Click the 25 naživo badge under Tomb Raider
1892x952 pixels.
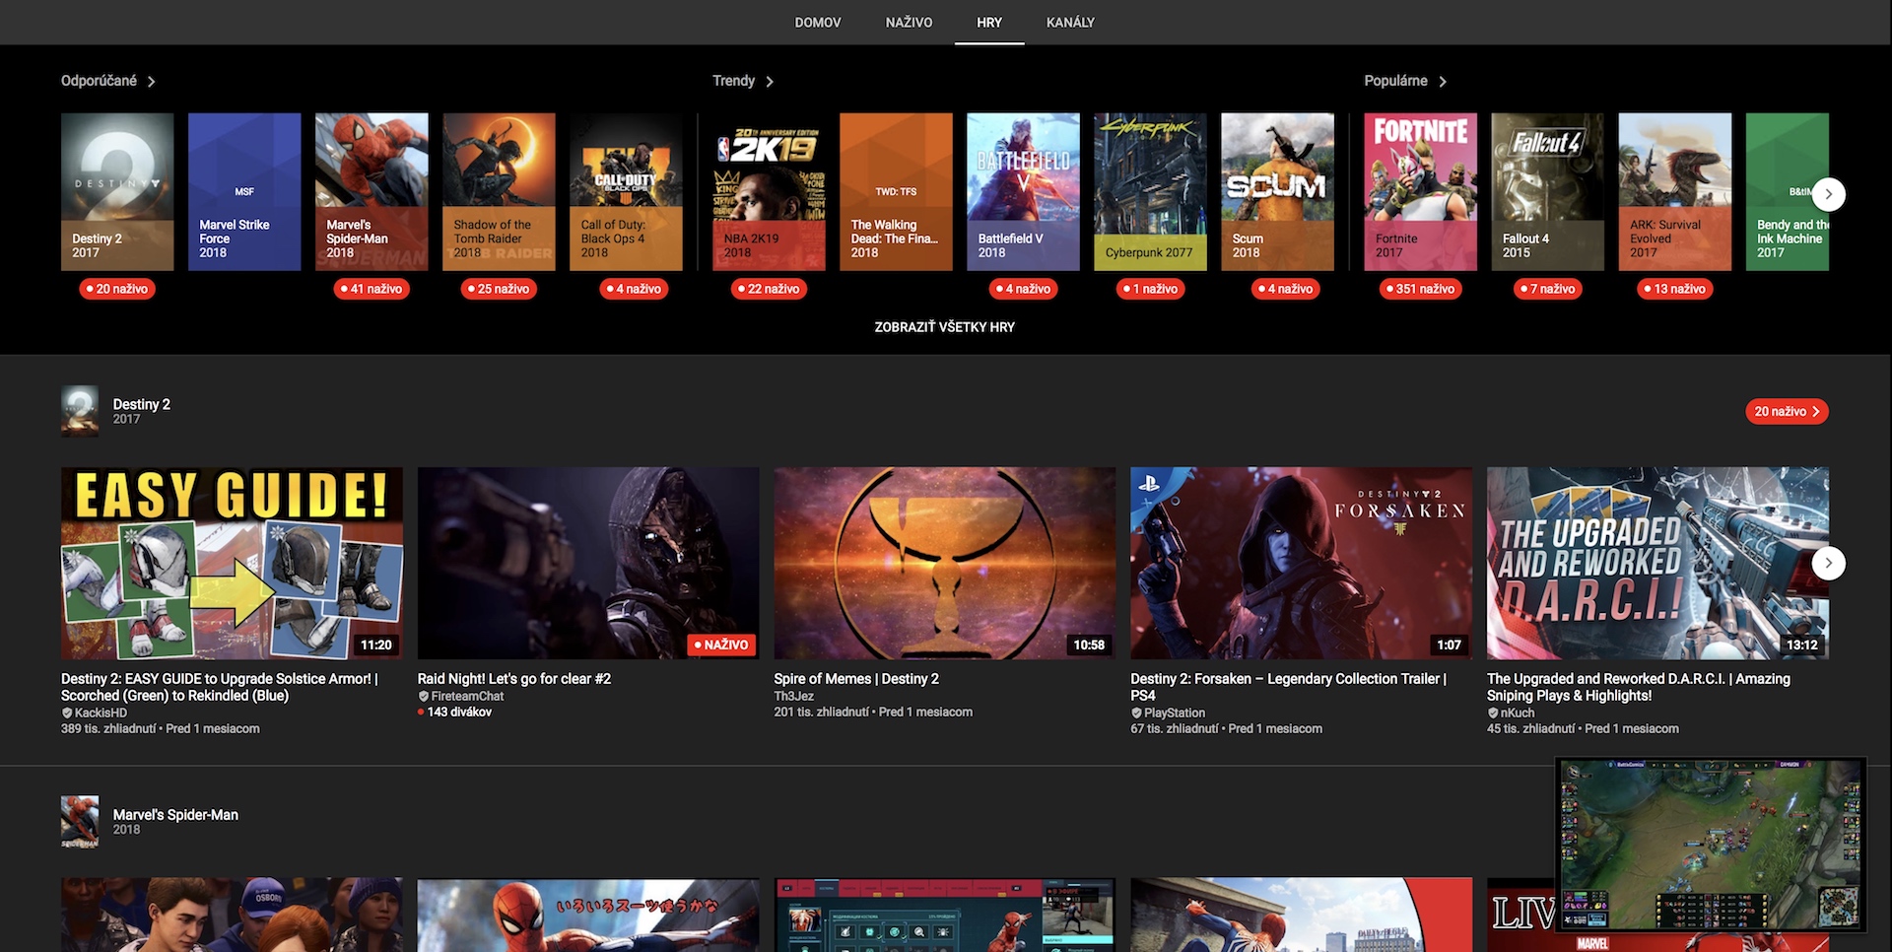point(499,289)
